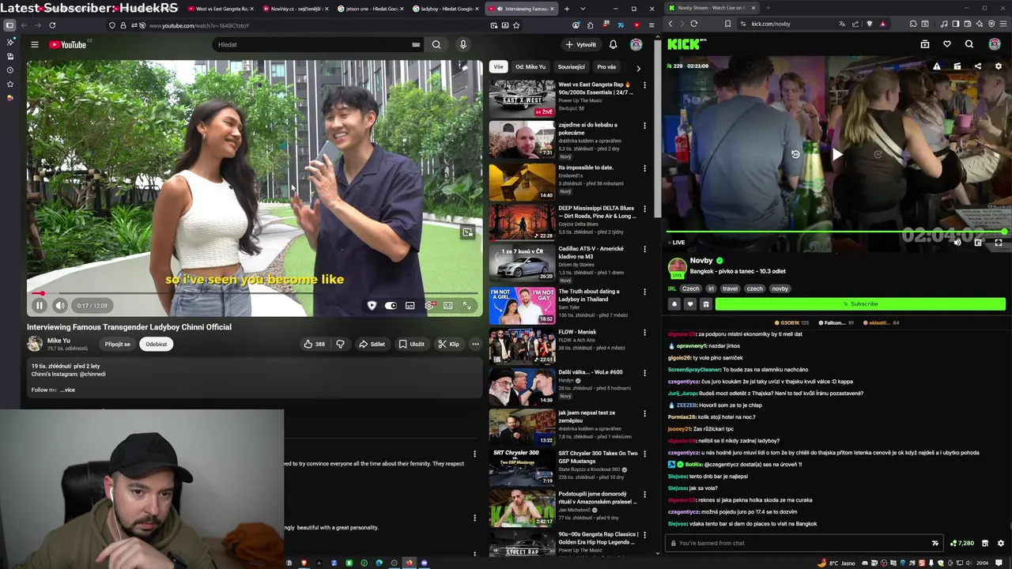
Task: Click the Uložit save button
Action: click(x=411, y=344)
